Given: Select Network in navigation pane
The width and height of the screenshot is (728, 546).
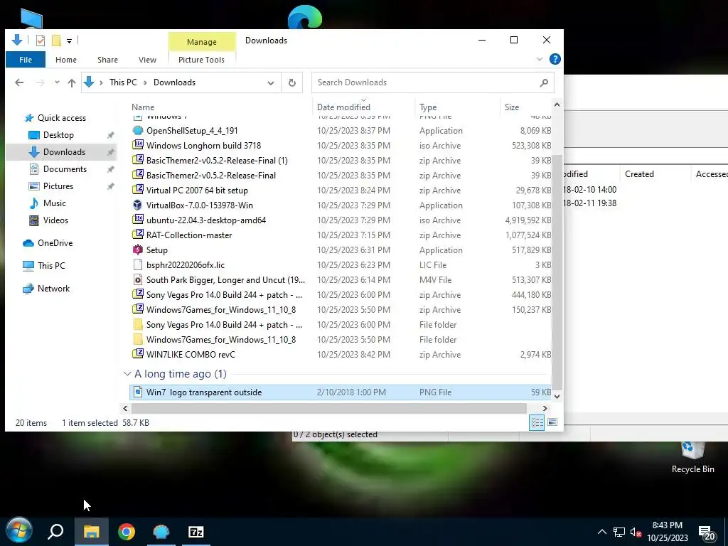Looking at the screenshot, I should click(x=53, y=289).
